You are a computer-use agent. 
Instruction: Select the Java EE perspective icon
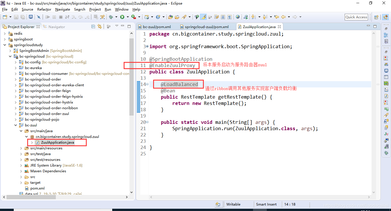385,17
